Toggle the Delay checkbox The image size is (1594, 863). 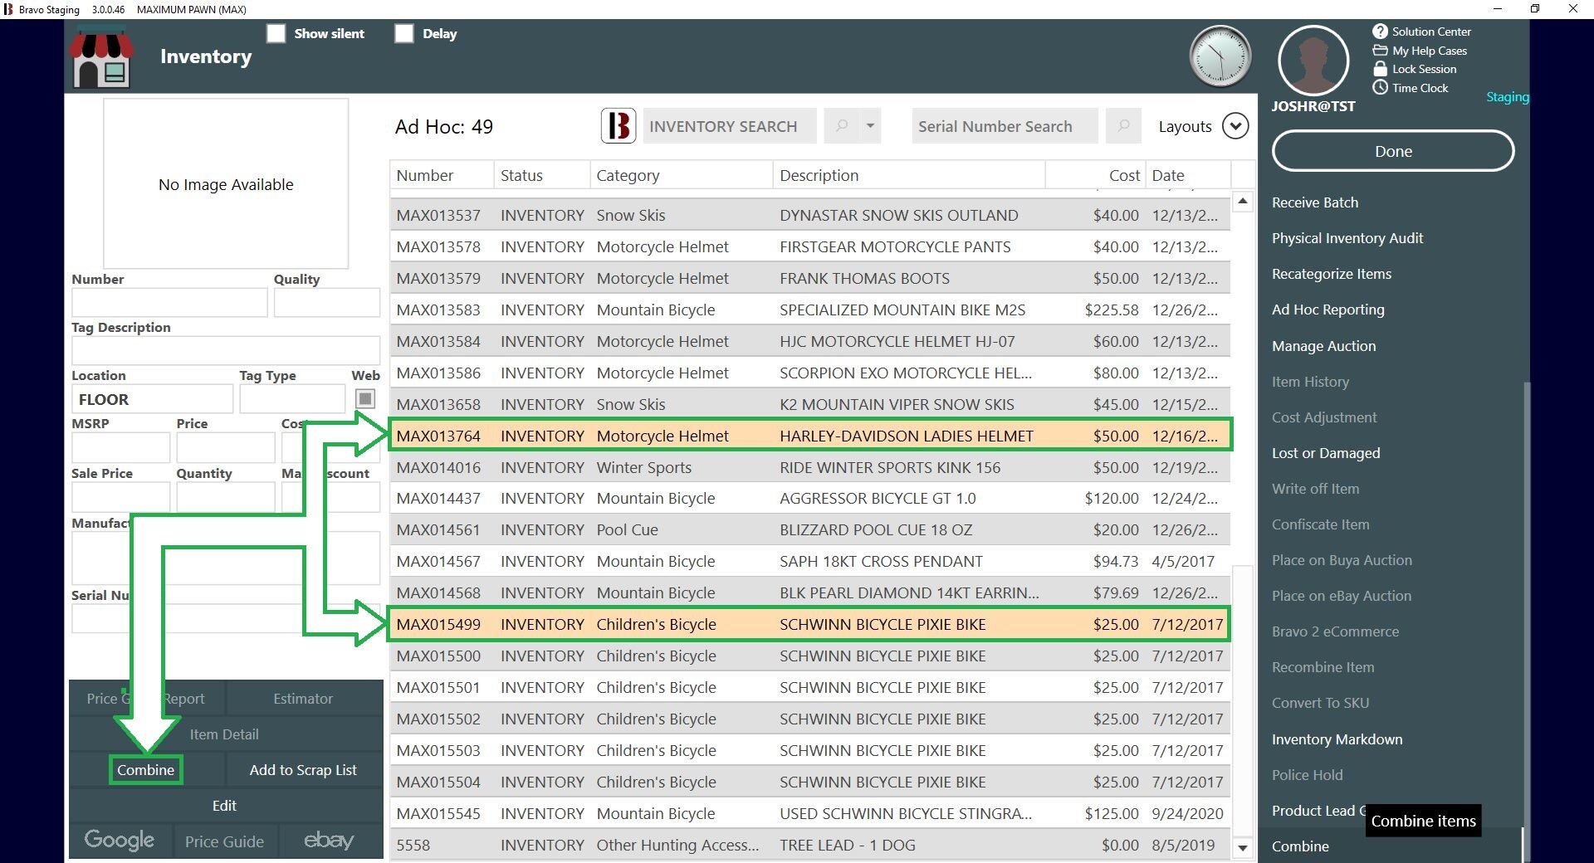point(404,33)
